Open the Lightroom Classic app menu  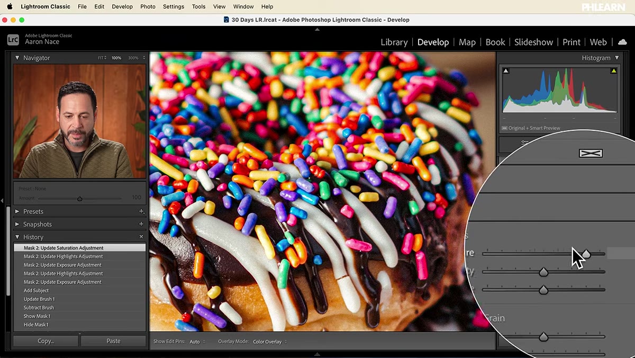tap(46, 6)
